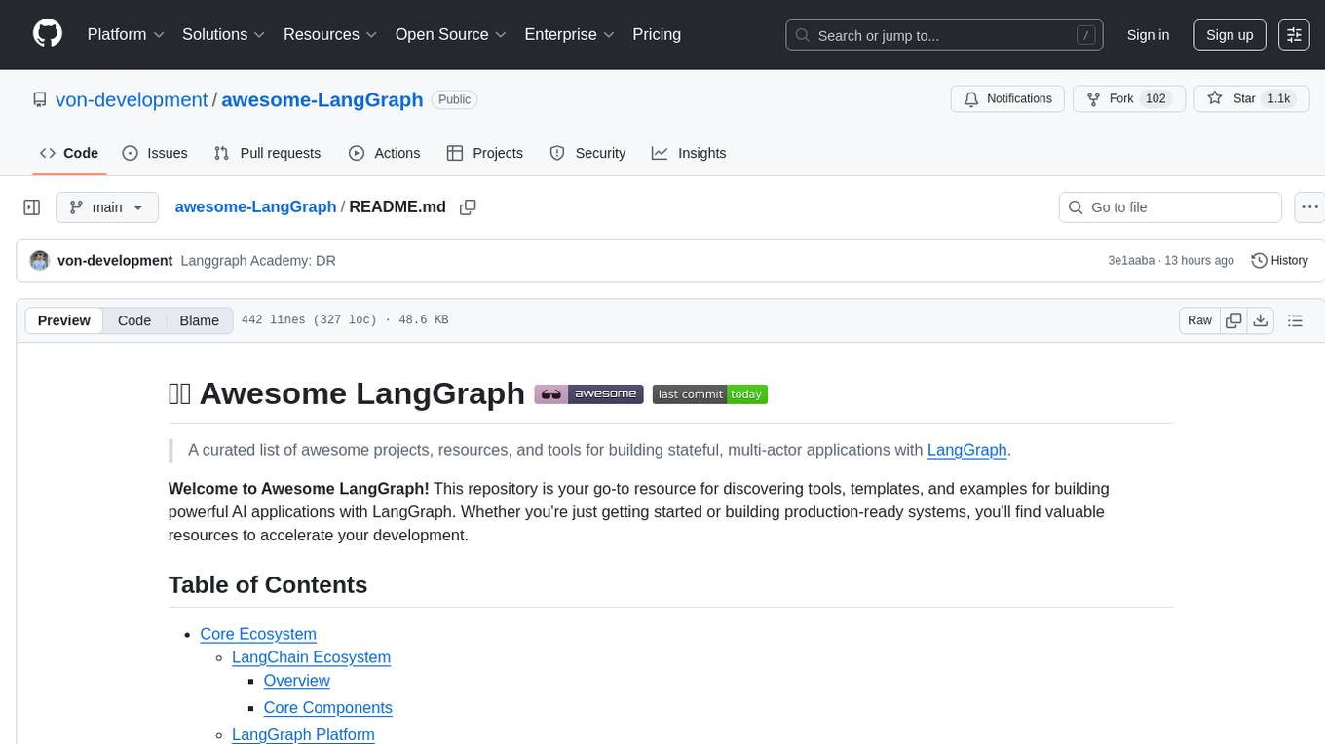View the Security tab
1325x744 pixels.
pyautogui.click(x=587, y=153)
